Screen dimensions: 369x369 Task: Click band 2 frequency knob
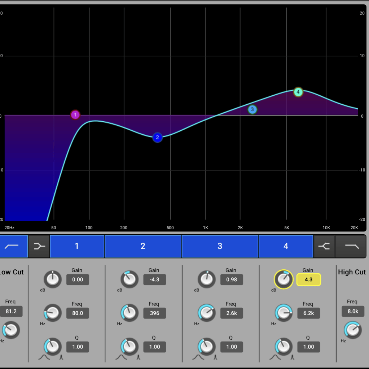[129, 313]
